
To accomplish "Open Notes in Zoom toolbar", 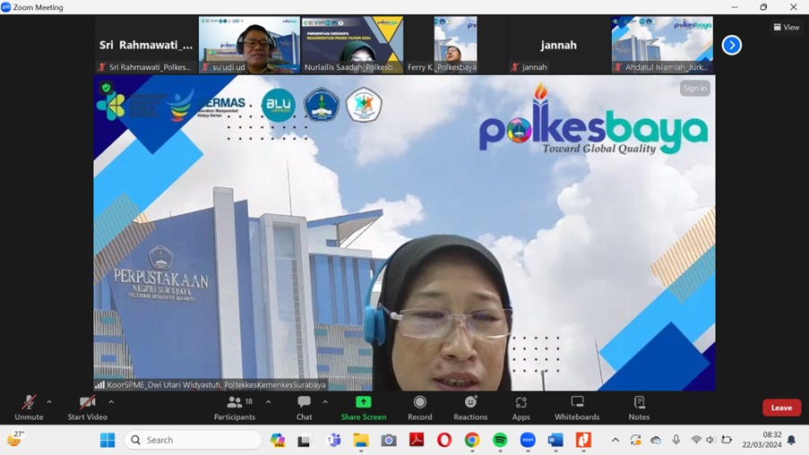I will pos(639,408).
